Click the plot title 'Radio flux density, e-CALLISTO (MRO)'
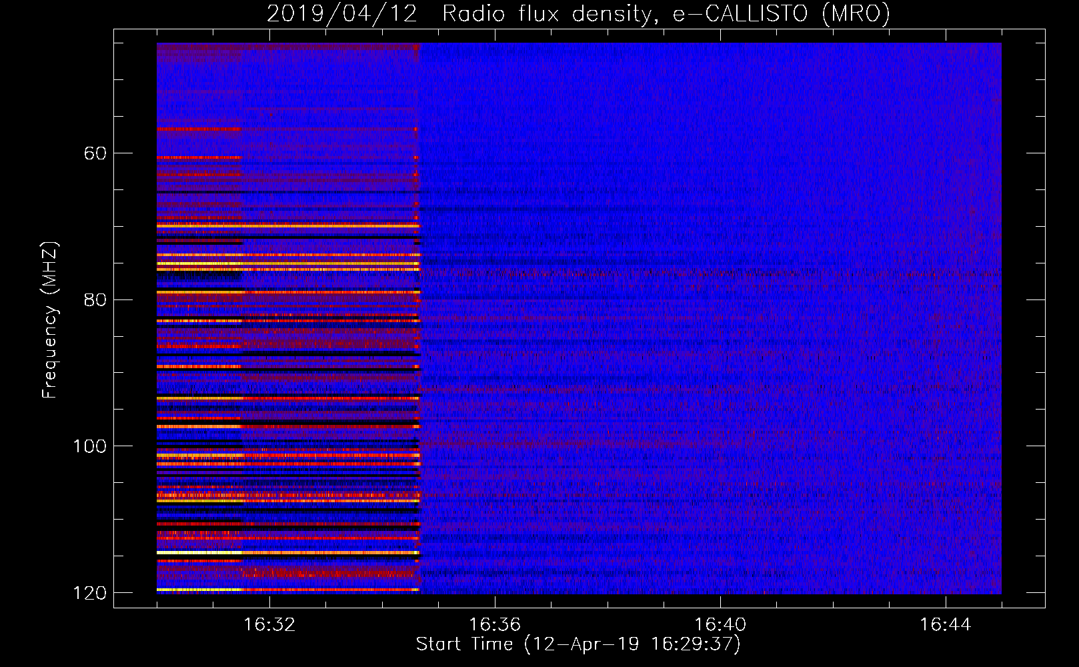Viewport: 1079px width, 667px height. (x=666, y=14)
